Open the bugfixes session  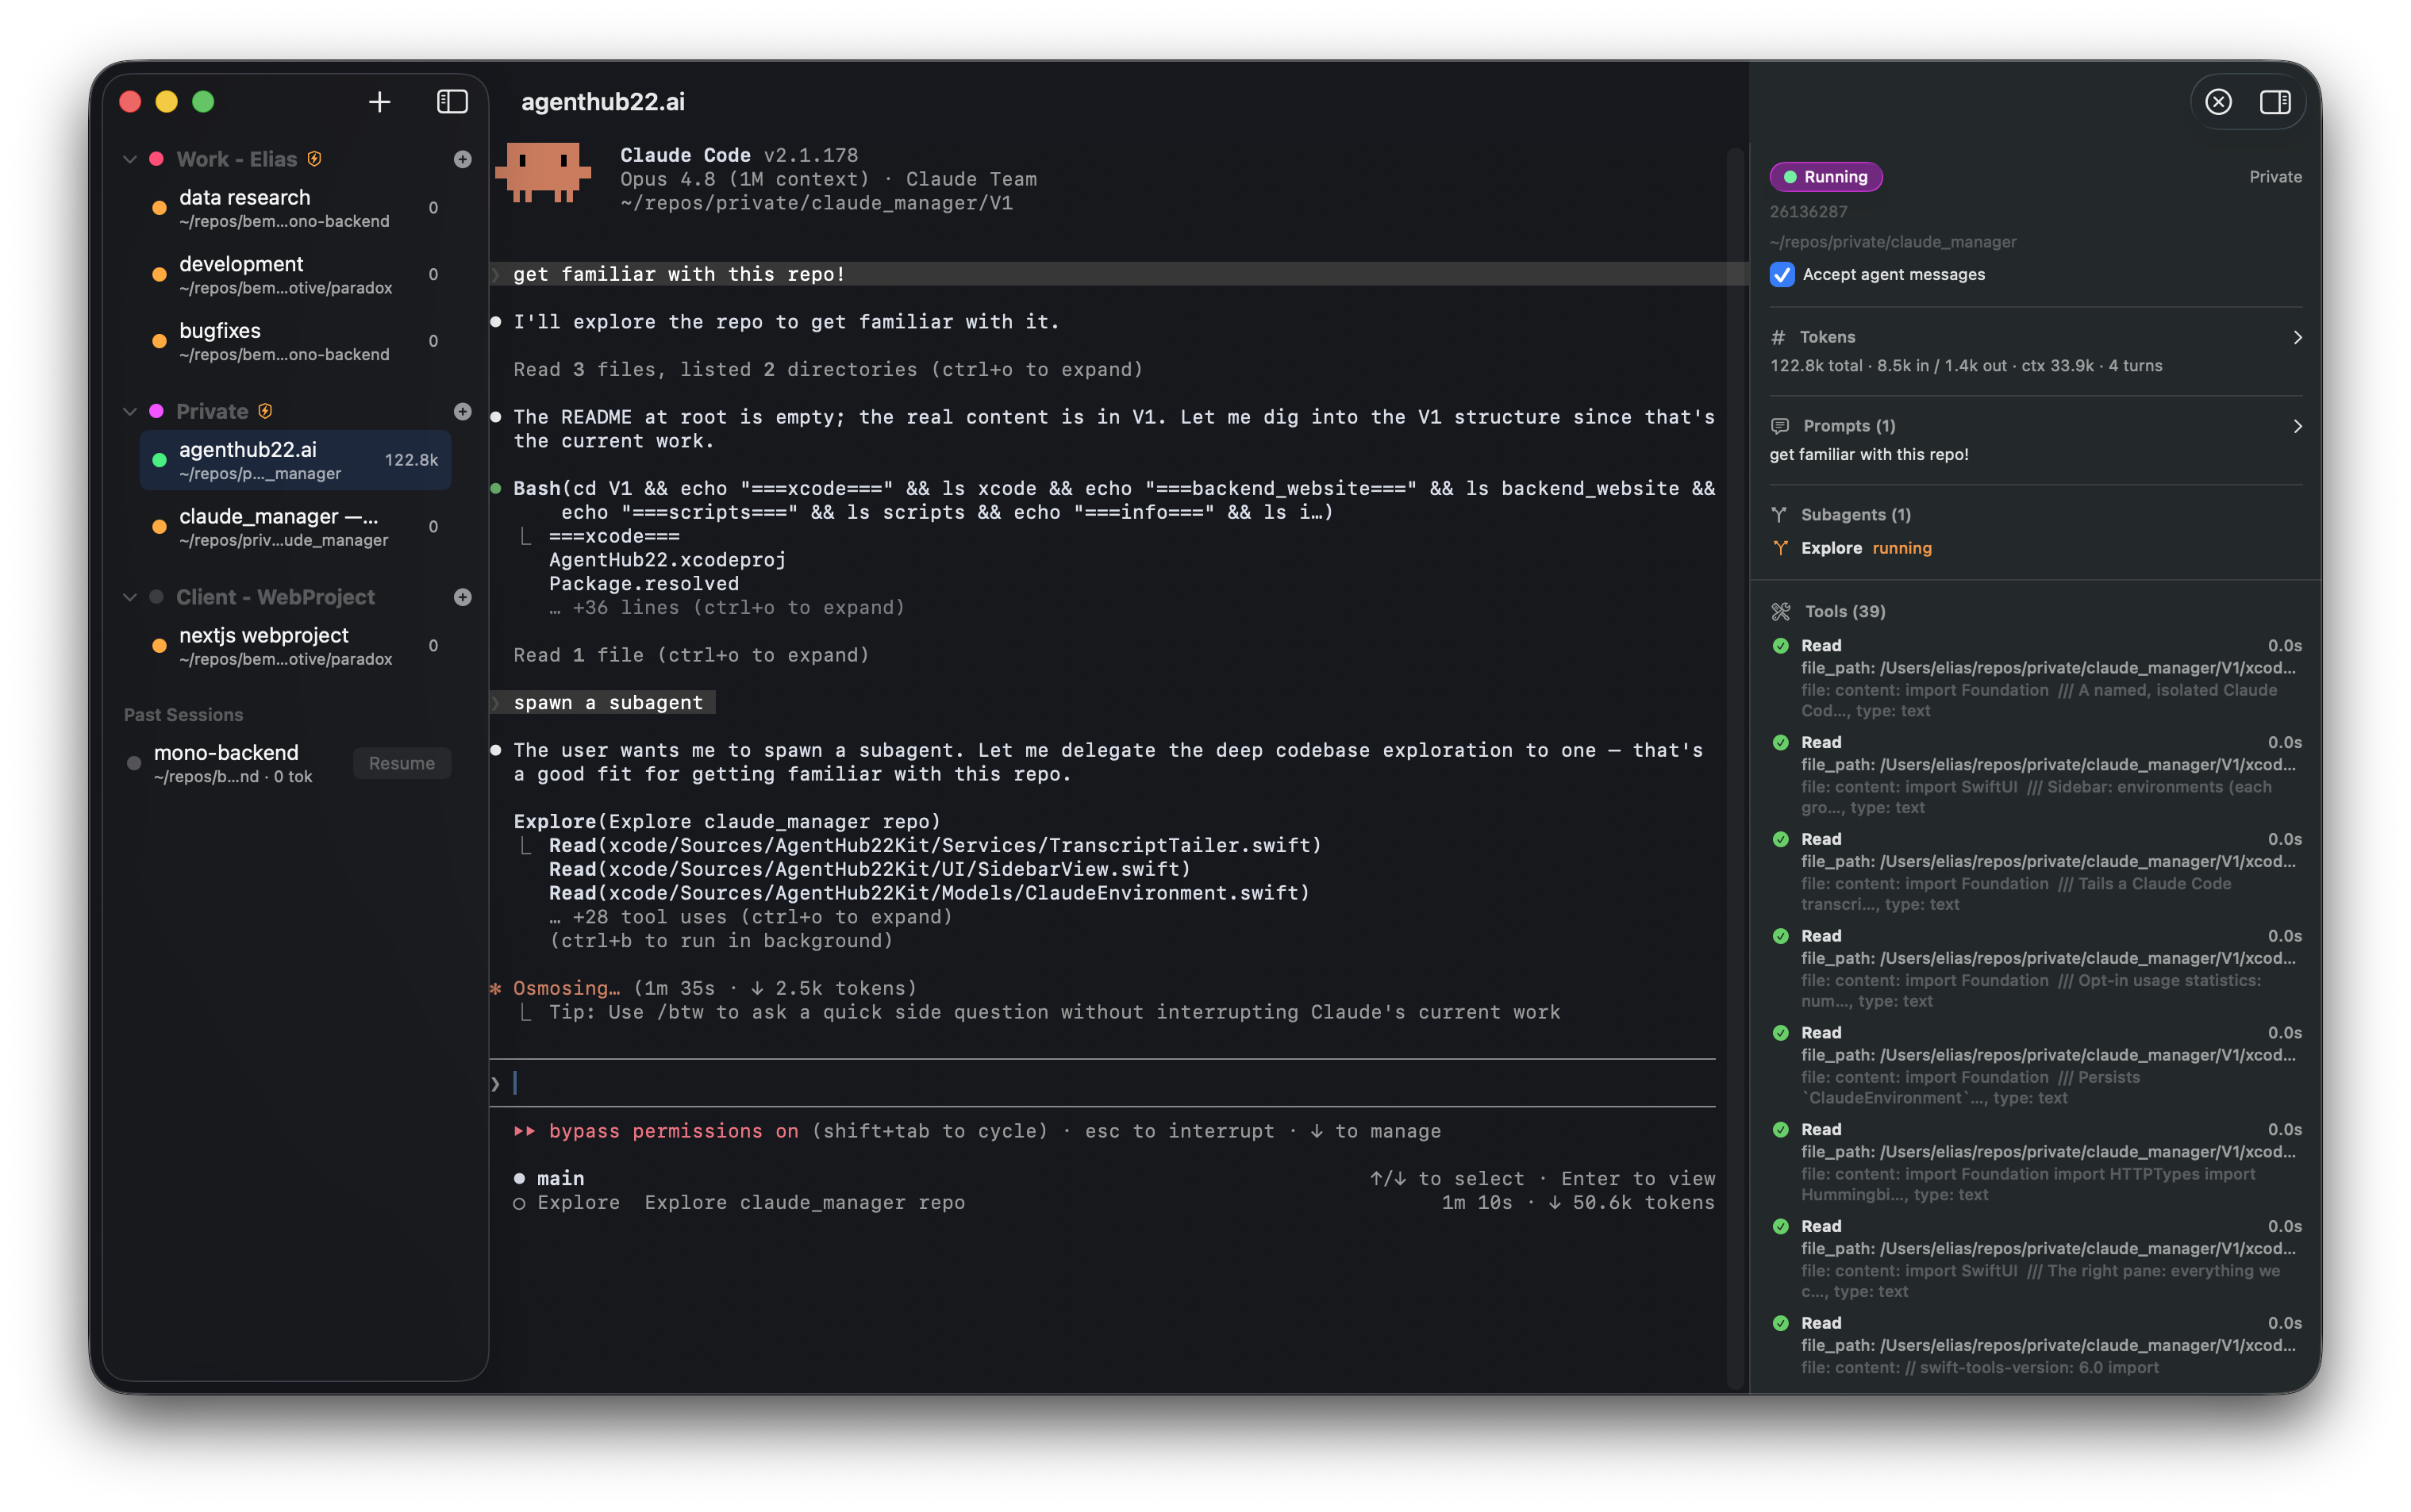(295, 341)
